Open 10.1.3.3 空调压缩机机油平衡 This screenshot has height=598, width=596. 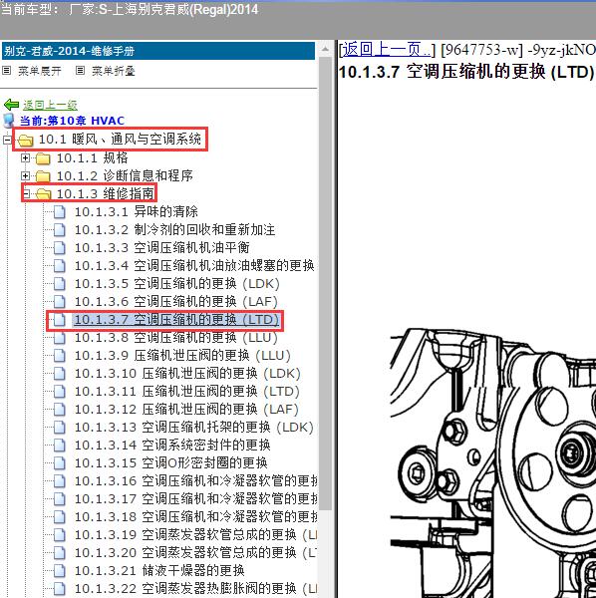(x=162, y=247)
